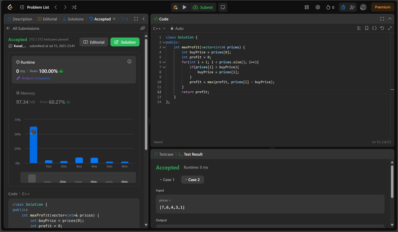Reset code with the undo icon
398x232 pixels.
(x=382, y=28)
